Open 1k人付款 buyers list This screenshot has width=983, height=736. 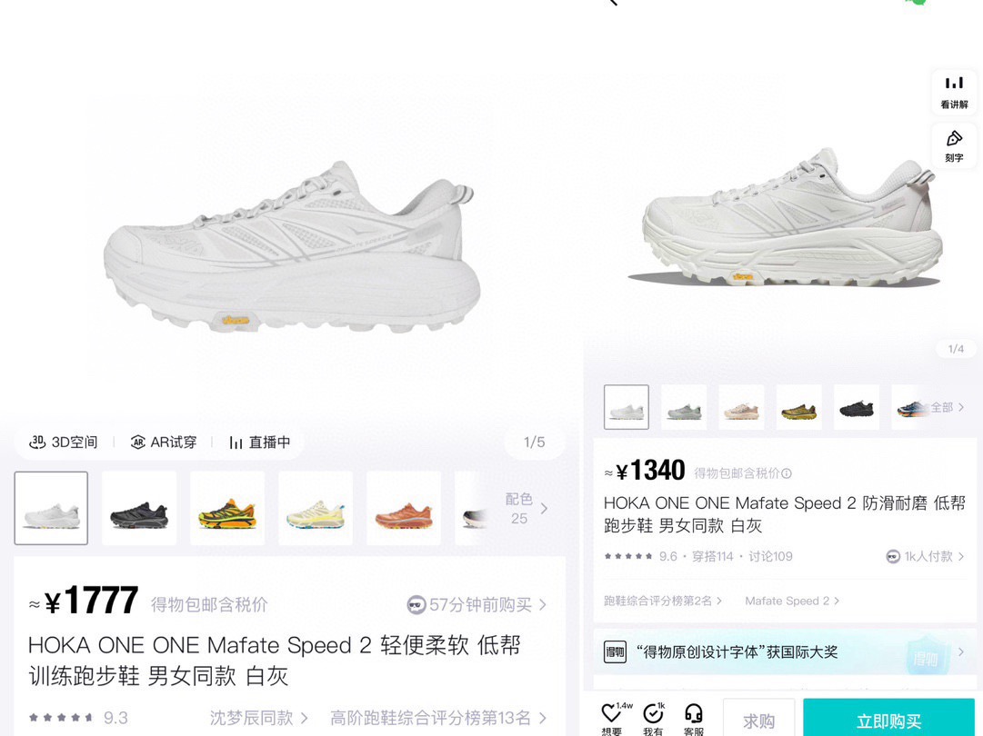[x=925, y=556]
